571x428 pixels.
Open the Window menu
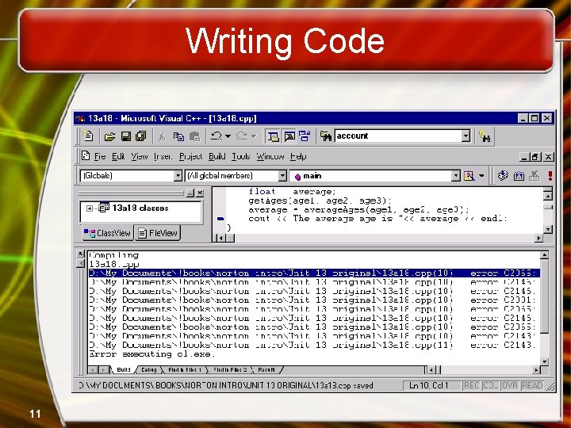(x=270, y=156)
